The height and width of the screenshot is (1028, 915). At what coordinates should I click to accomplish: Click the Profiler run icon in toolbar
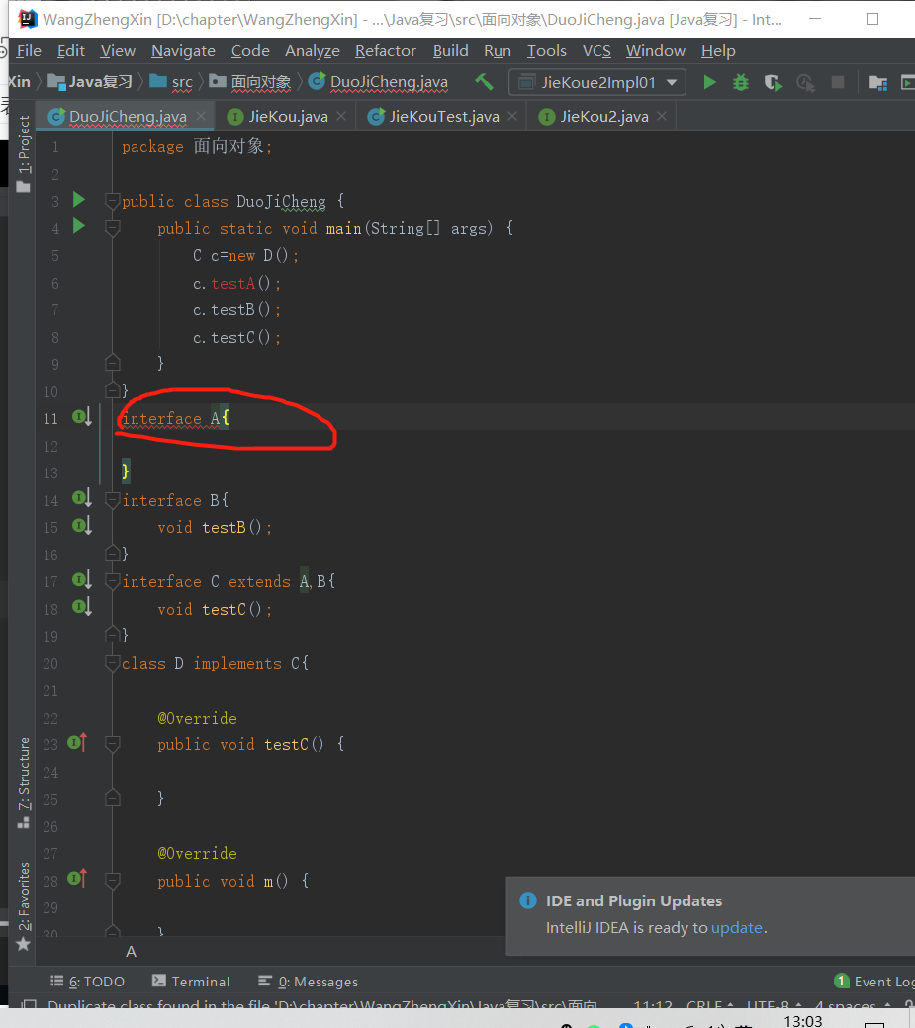[805, 83]
